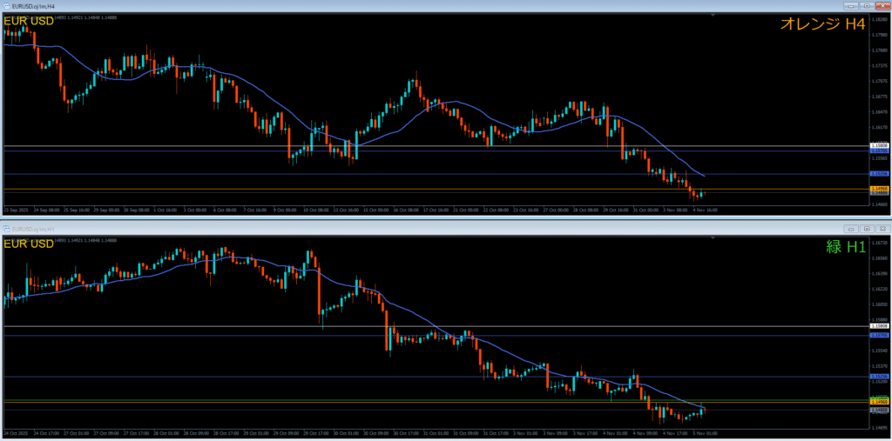Click the blue 1.15705 price tag in H1
This screenshot has width=892, height=441.
click(879, 335)
